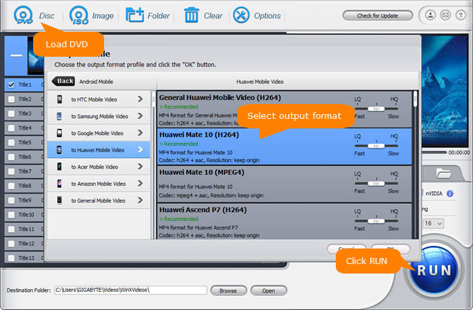Click the General Mobile phone icon
The image size is (473, 310).
tap(59, 200)
